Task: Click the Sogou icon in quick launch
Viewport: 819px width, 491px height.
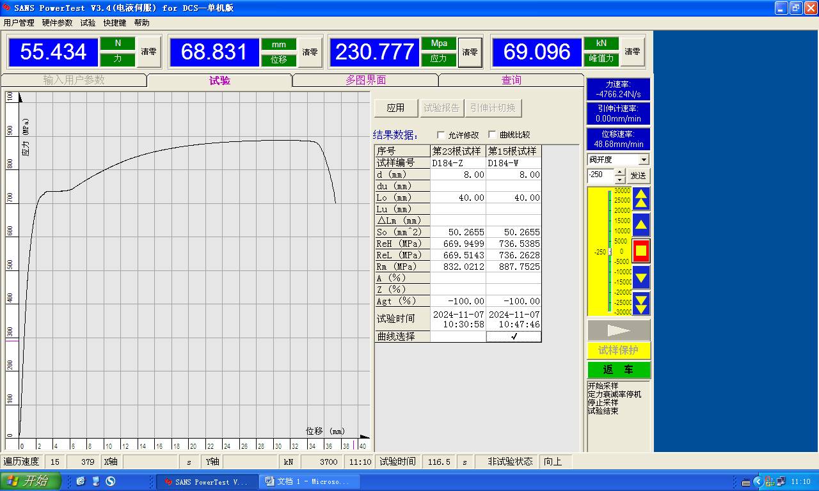Action: [x=110, y=481]
